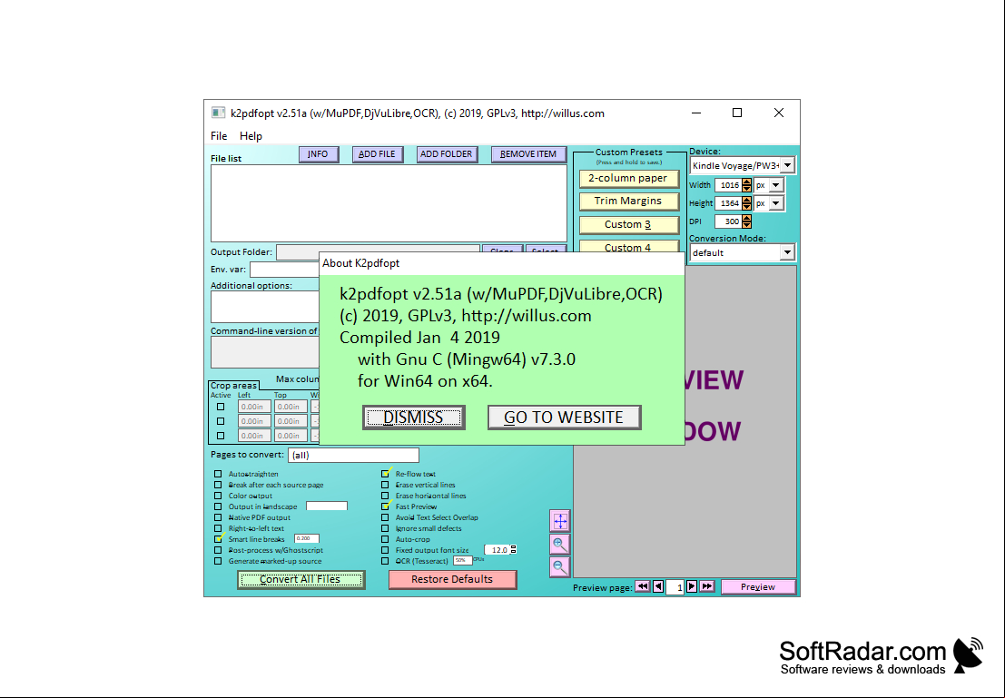Apply the 2-column paper preset
1005x698 pixels.
pyautogui.click(x=629, y=179)
